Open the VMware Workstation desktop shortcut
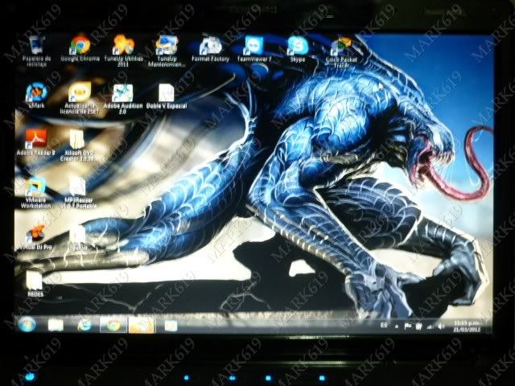The height and width of the screenshot is (386, 515). tap(35, 193)
